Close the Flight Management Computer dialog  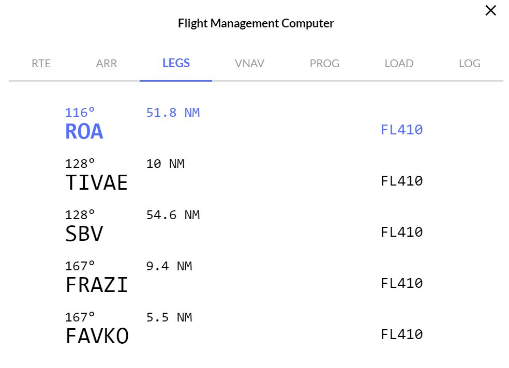490,10
